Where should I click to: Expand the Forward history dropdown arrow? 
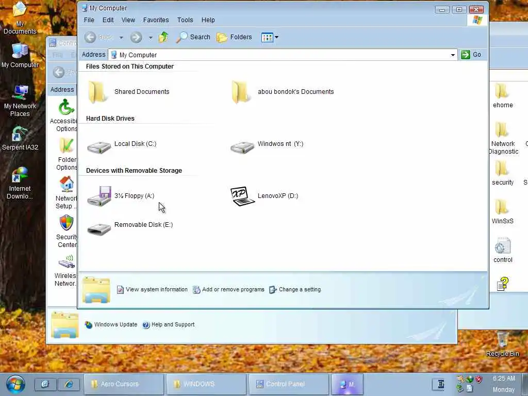[151, 37]
